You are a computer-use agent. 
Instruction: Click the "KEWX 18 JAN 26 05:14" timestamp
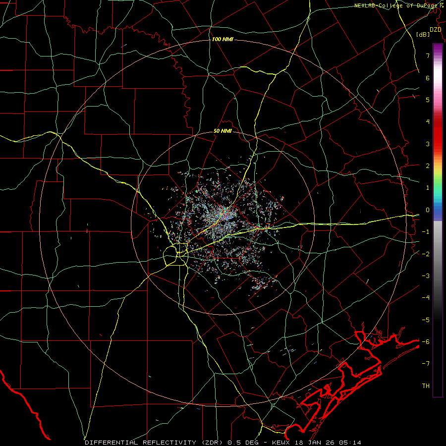(317, 443)
